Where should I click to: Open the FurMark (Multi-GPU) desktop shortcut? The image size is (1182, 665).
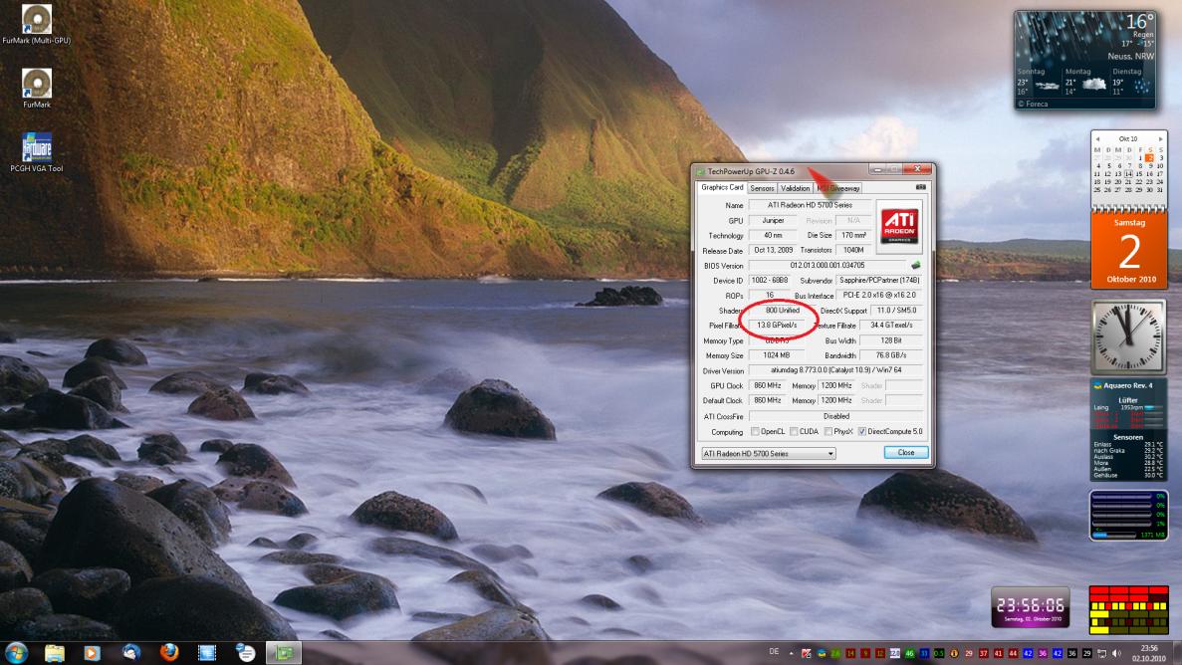(36, 24)
